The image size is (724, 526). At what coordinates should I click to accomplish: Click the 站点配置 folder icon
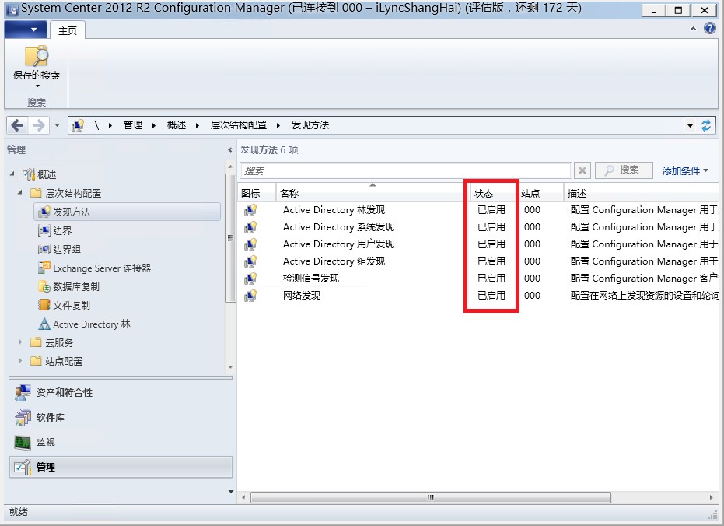point(36,361)
